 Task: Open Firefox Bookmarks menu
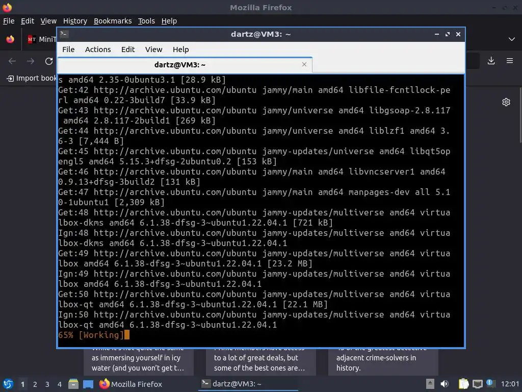[113, 21]
